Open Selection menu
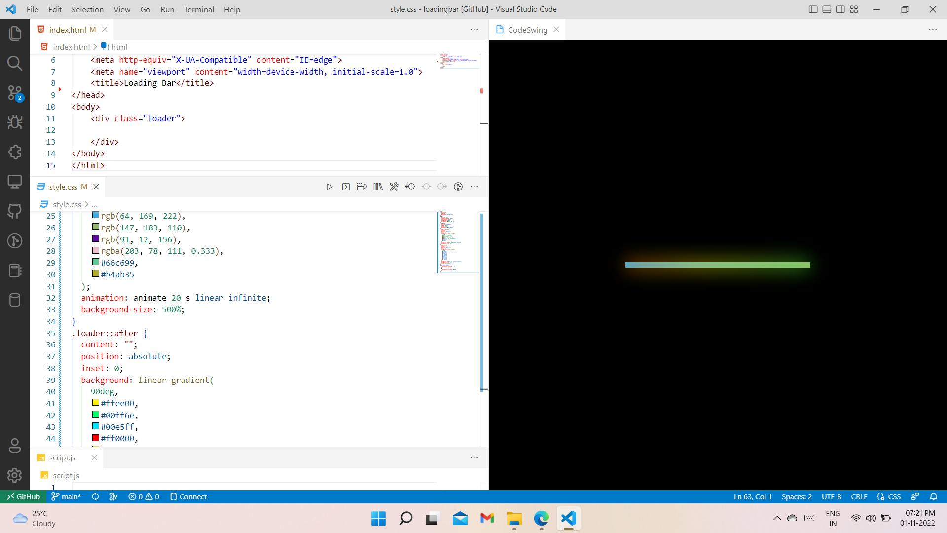This screenshot has width=947, height=533. [x=87, y=9]
